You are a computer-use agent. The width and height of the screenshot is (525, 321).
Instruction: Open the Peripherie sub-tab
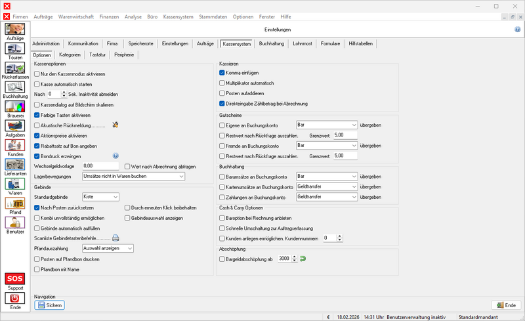(124, 54)
